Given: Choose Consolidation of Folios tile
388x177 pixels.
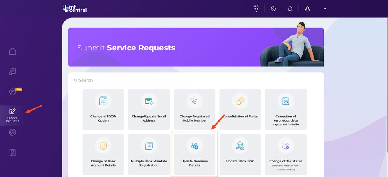Looking at the screenshot, I should pos(240,109).
